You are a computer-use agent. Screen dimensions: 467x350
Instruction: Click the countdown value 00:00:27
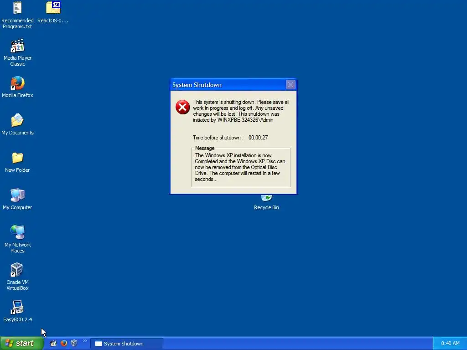(258, 138)
